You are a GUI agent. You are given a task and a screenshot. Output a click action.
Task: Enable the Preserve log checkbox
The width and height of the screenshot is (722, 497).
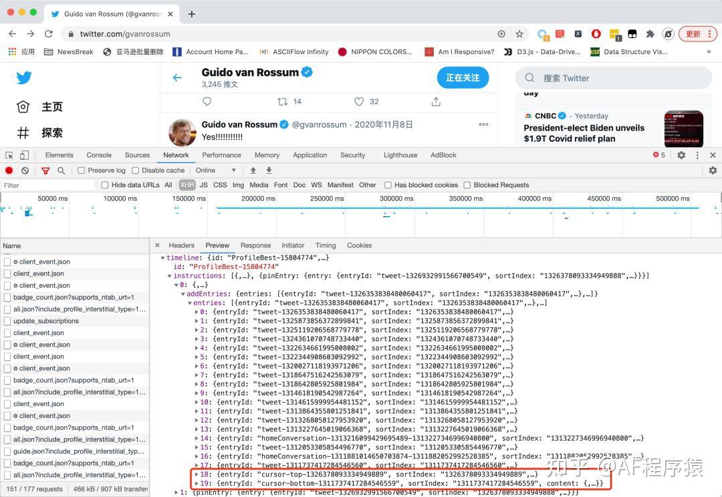(82, 170)
